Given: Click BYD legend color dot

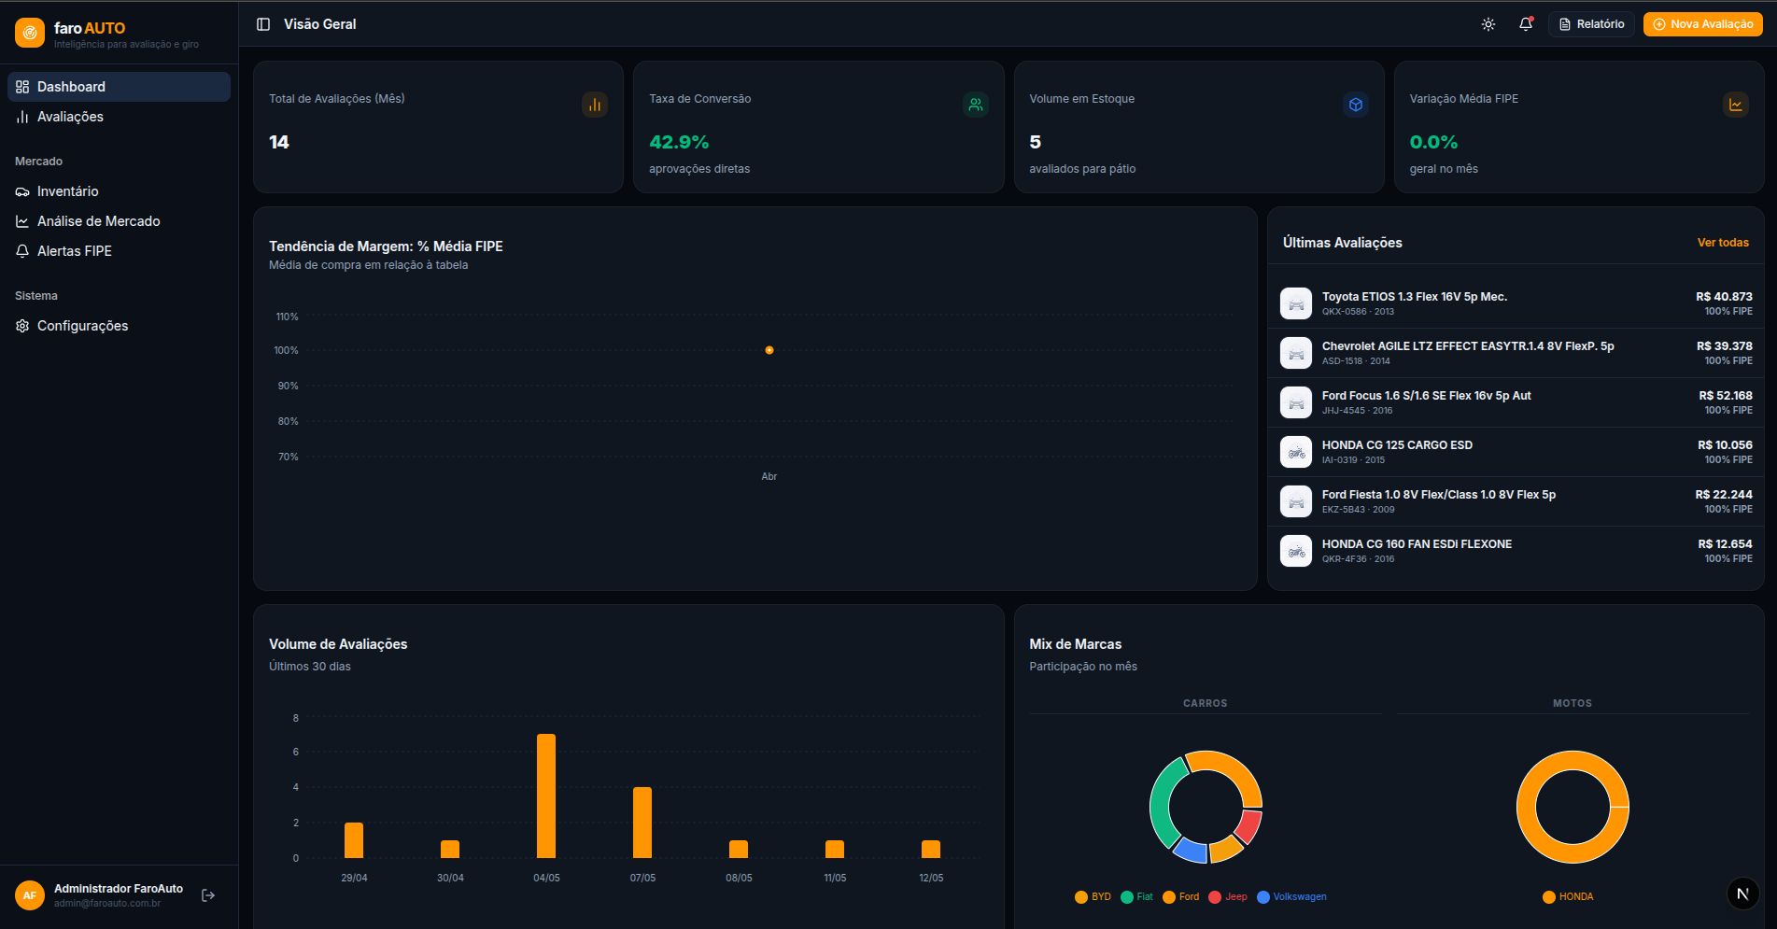Looking at the screenshot, I should pos(1081,897).
